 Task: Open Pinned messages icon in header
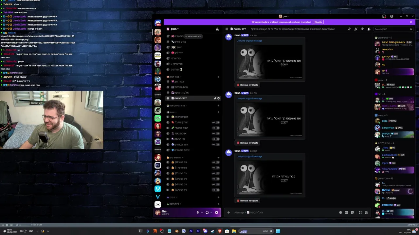click(x=362, y=29)
